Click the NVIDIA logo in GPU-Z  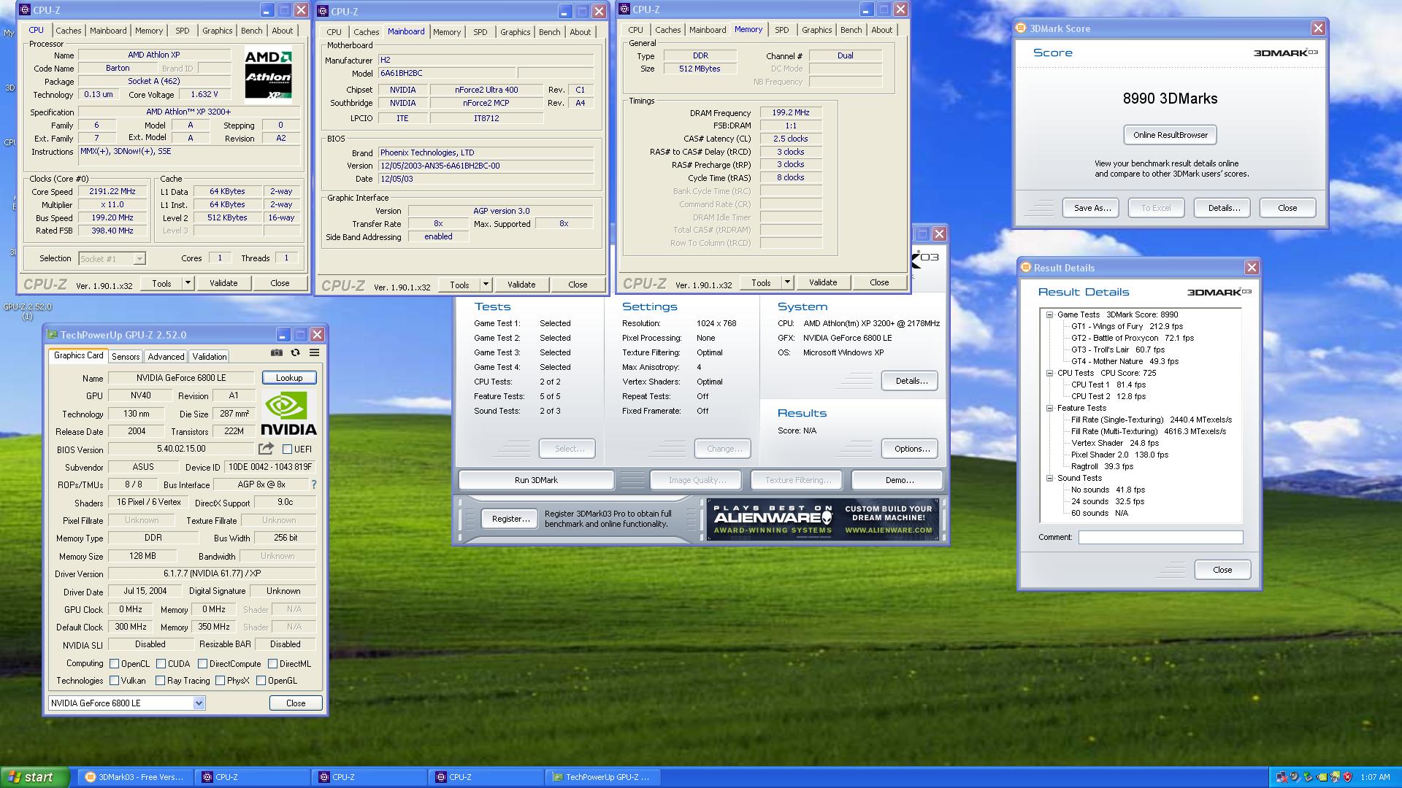click(288, 414)
